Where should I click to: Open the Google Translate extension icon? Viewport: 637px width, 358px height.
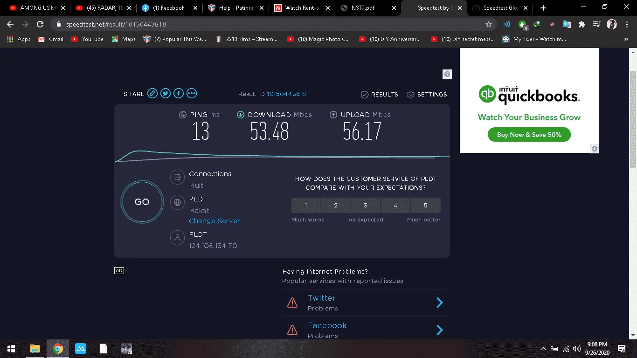(567, 24)
